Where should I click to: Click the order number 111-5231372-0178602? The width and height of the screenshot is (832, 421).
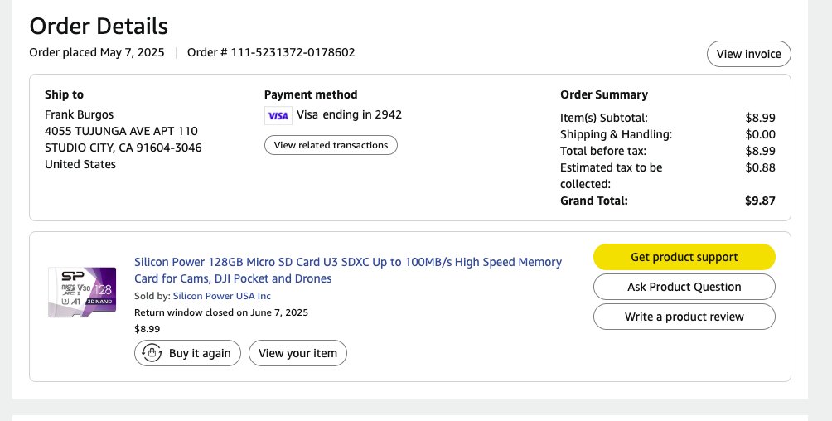(x=271, y=52)
